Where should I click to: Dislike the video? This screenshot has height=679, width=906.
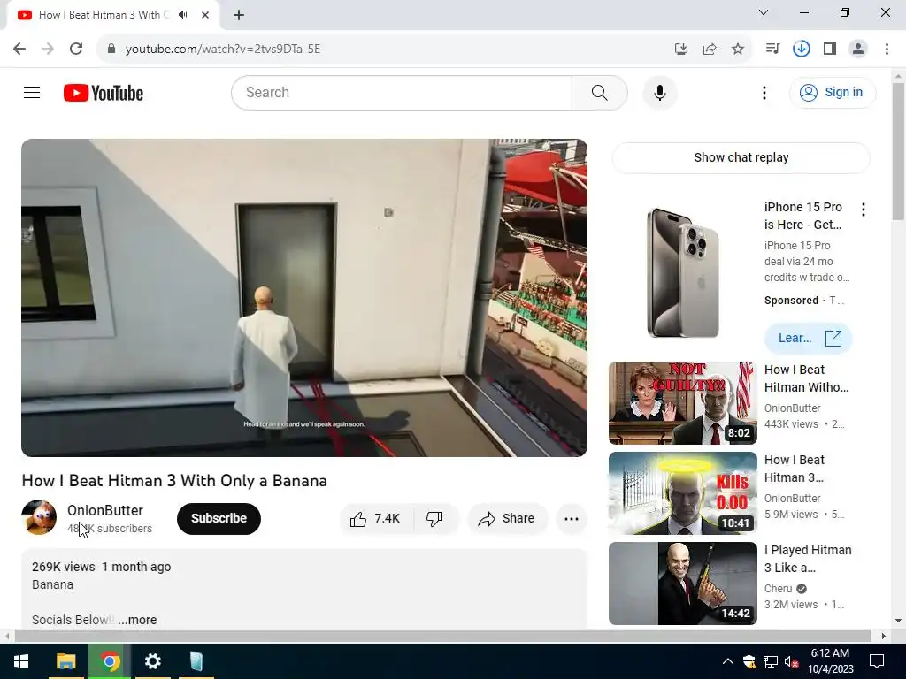pos(435,518)
